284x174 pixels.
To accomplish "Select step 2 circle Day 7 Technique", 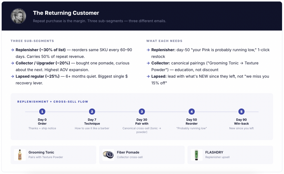I will [x=92, y=112].
